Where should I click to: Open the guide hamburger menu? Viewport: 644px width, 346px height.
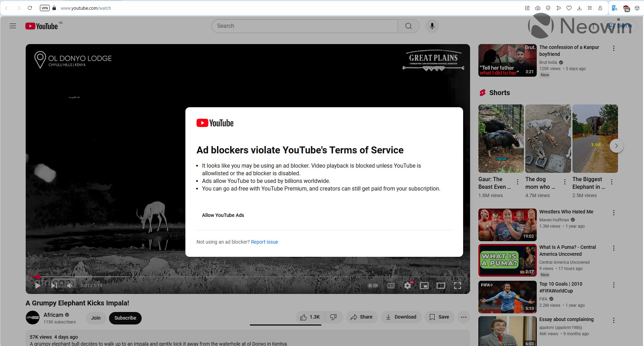pyautogui.click(x=13, y=26)
